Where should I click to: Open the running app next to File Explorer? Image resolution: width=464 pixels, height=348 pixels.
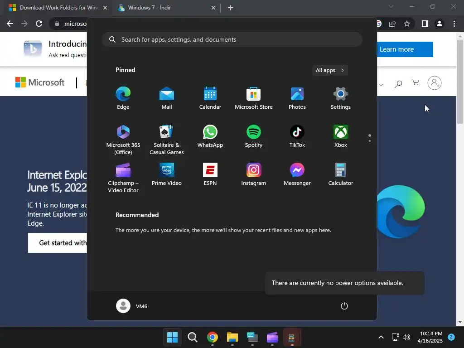point(252,337)
